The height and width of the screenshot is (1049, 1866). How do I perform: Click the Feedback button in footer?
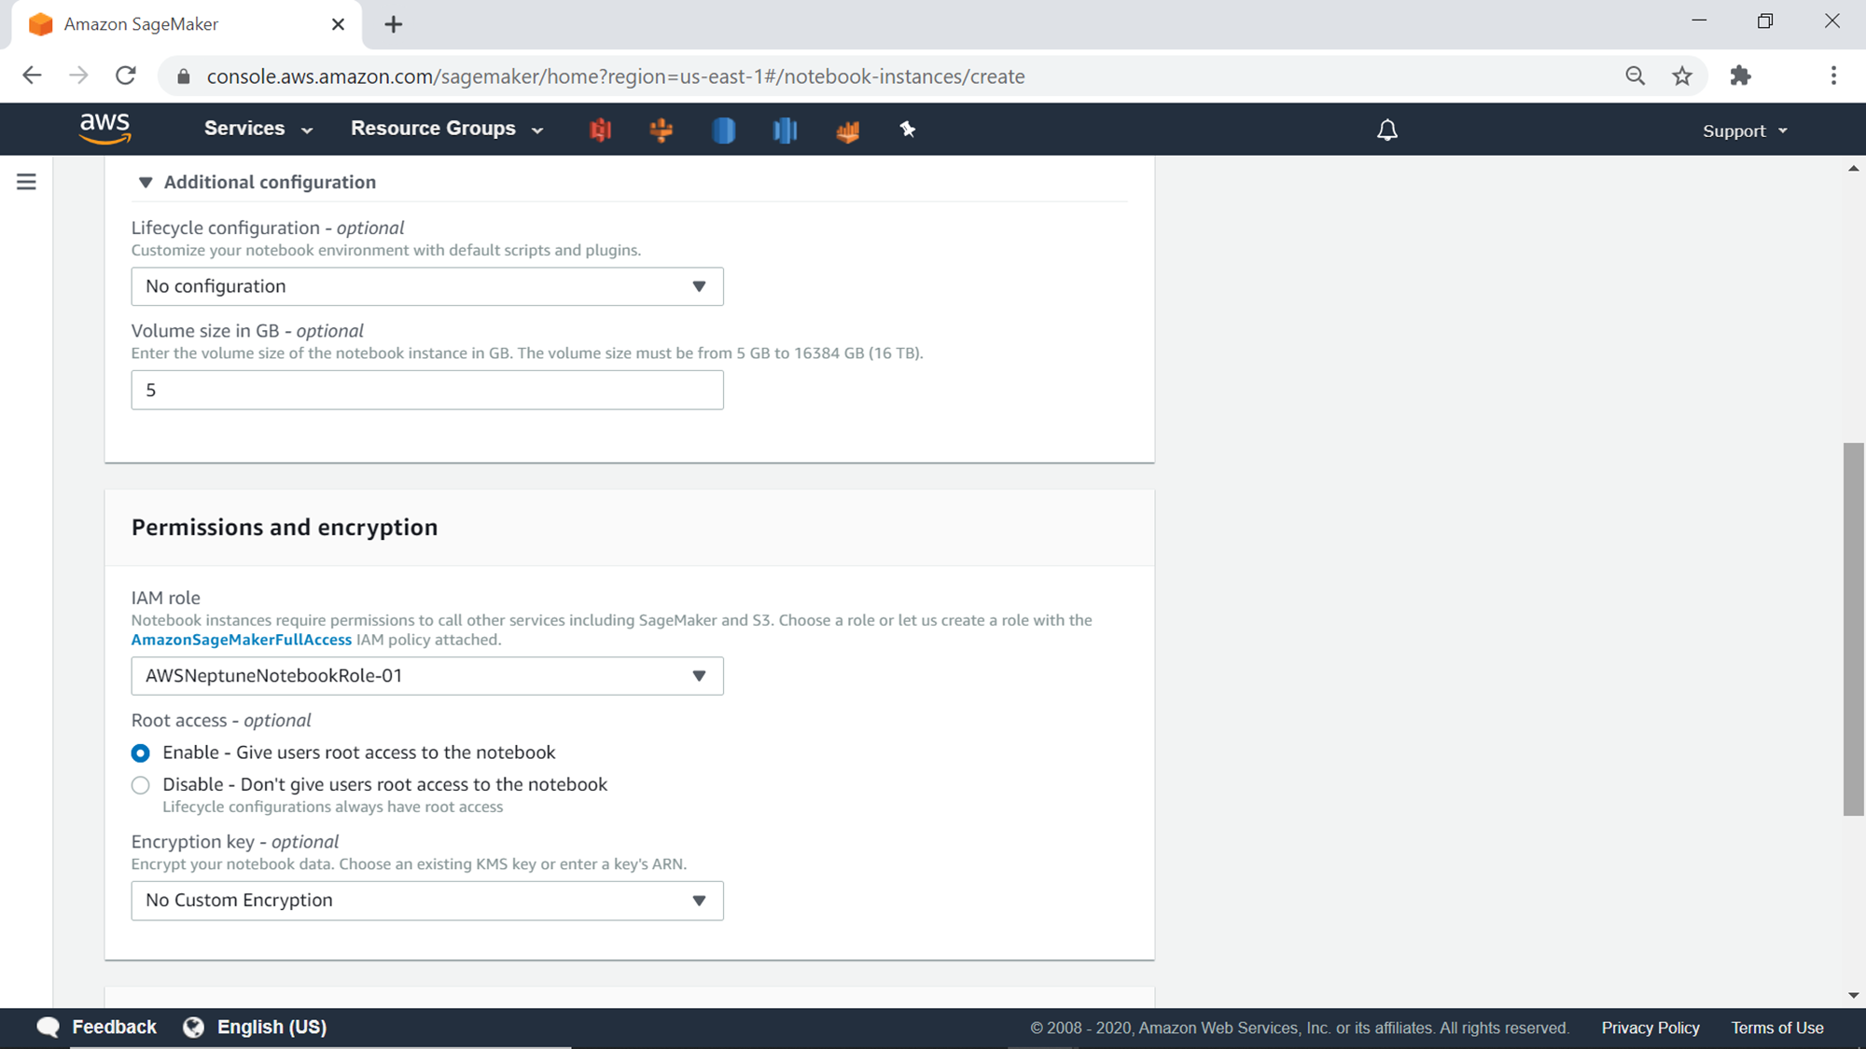[x=97, y=1027]
